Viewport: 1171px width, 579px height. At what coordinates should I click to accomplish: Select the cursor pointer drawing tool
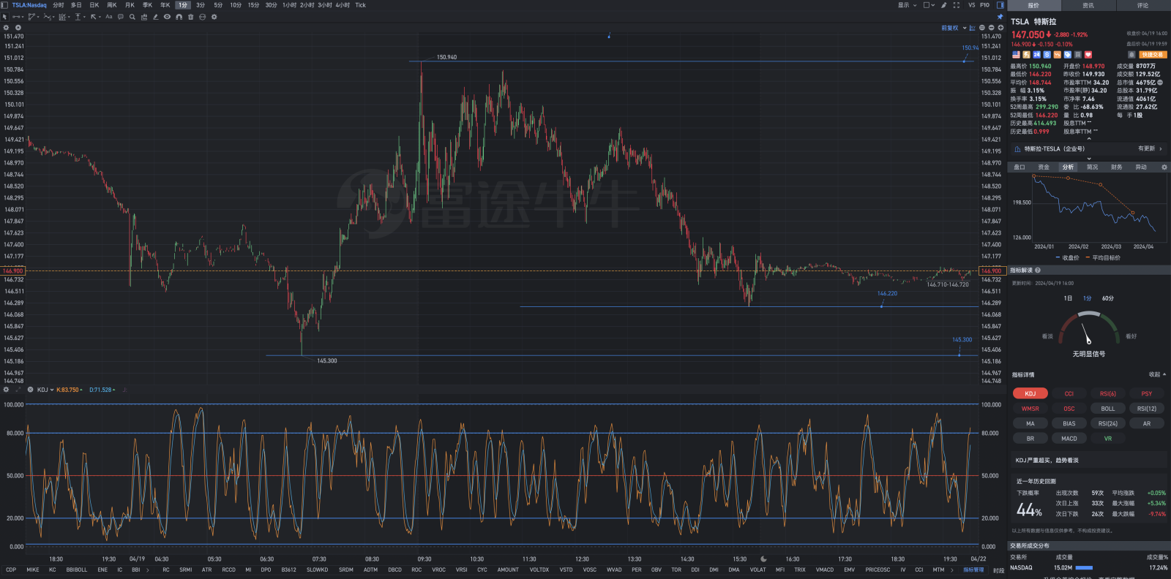click(x=4, y=17)
